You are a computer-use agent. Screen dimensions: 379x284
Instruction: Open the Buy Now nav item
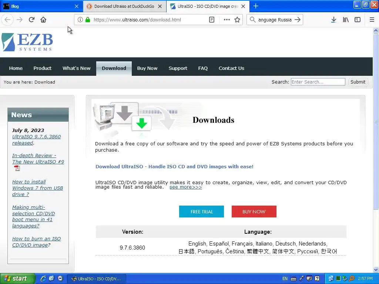[x=147, y=68]
